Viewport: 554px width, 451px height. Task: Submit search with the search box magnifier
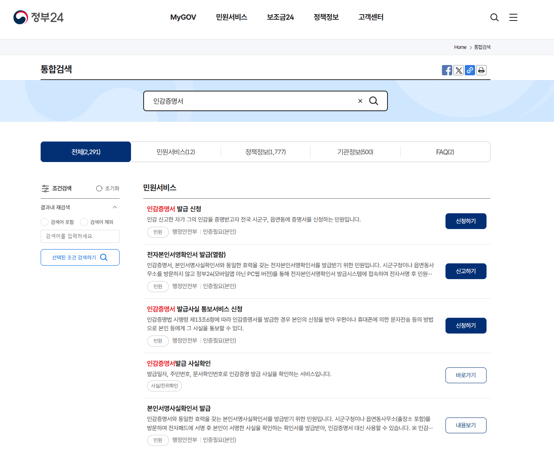coord(374,101)
